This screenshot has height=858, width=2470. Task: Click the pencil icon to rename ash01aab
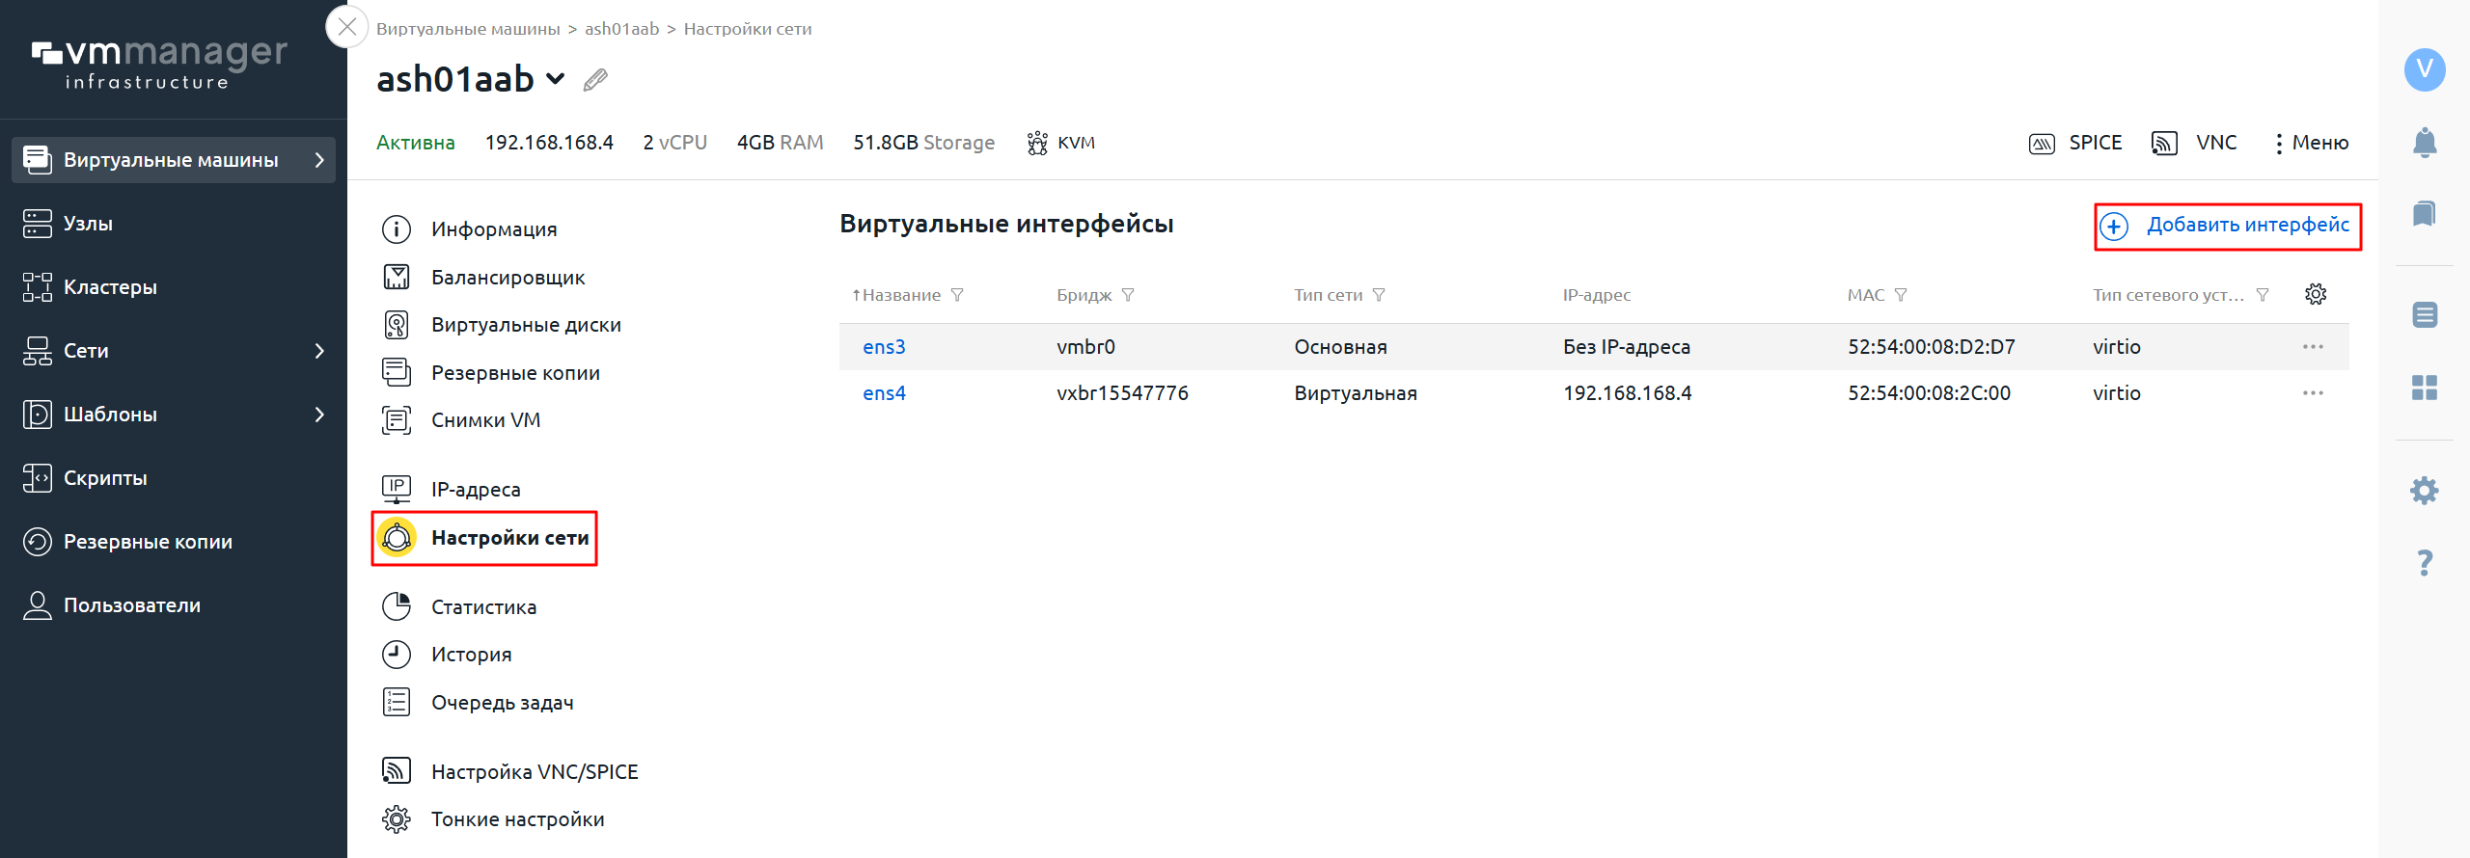tap(595, 80)
